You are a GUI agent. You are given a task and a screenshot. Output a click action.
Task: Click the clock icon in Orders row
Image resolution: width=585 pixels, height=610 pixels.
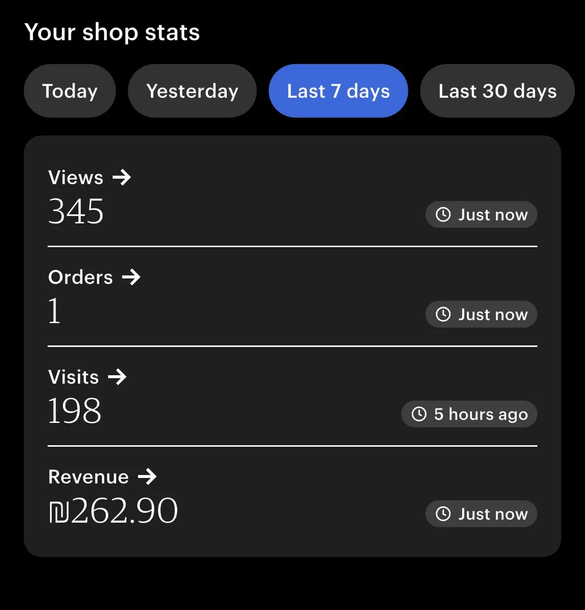coord(443,314)
